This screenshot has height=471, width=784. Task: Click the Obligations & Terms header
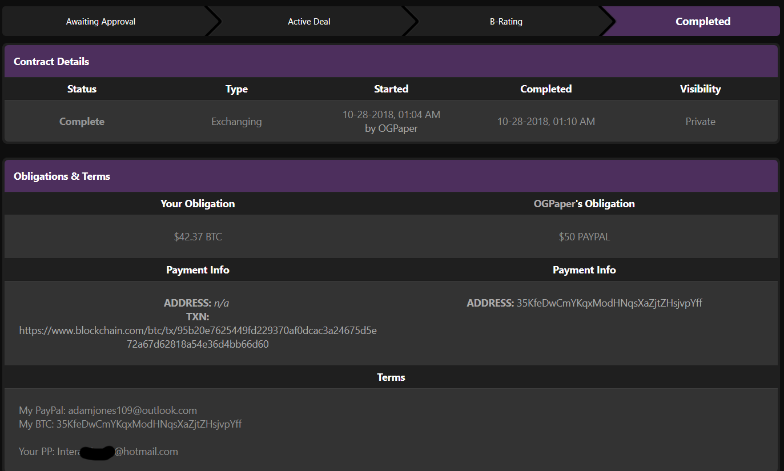click(391, 176)
